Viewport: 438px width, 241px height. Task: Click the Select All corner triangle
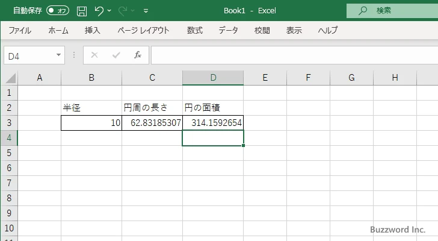point(10,78)
